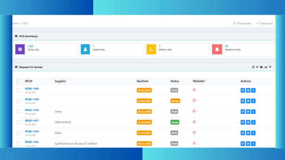Select the RFQO-1460 row checkbox
The height and width of the screenshot is (160, 285).
click(x=18, y=90)
